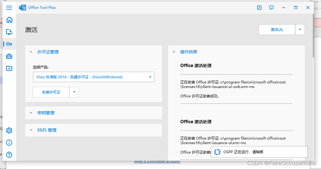Click the Office Tool Plus logo
Viewport: 321px width, 169px height.
pyautogui.click(x=22, y=8)
